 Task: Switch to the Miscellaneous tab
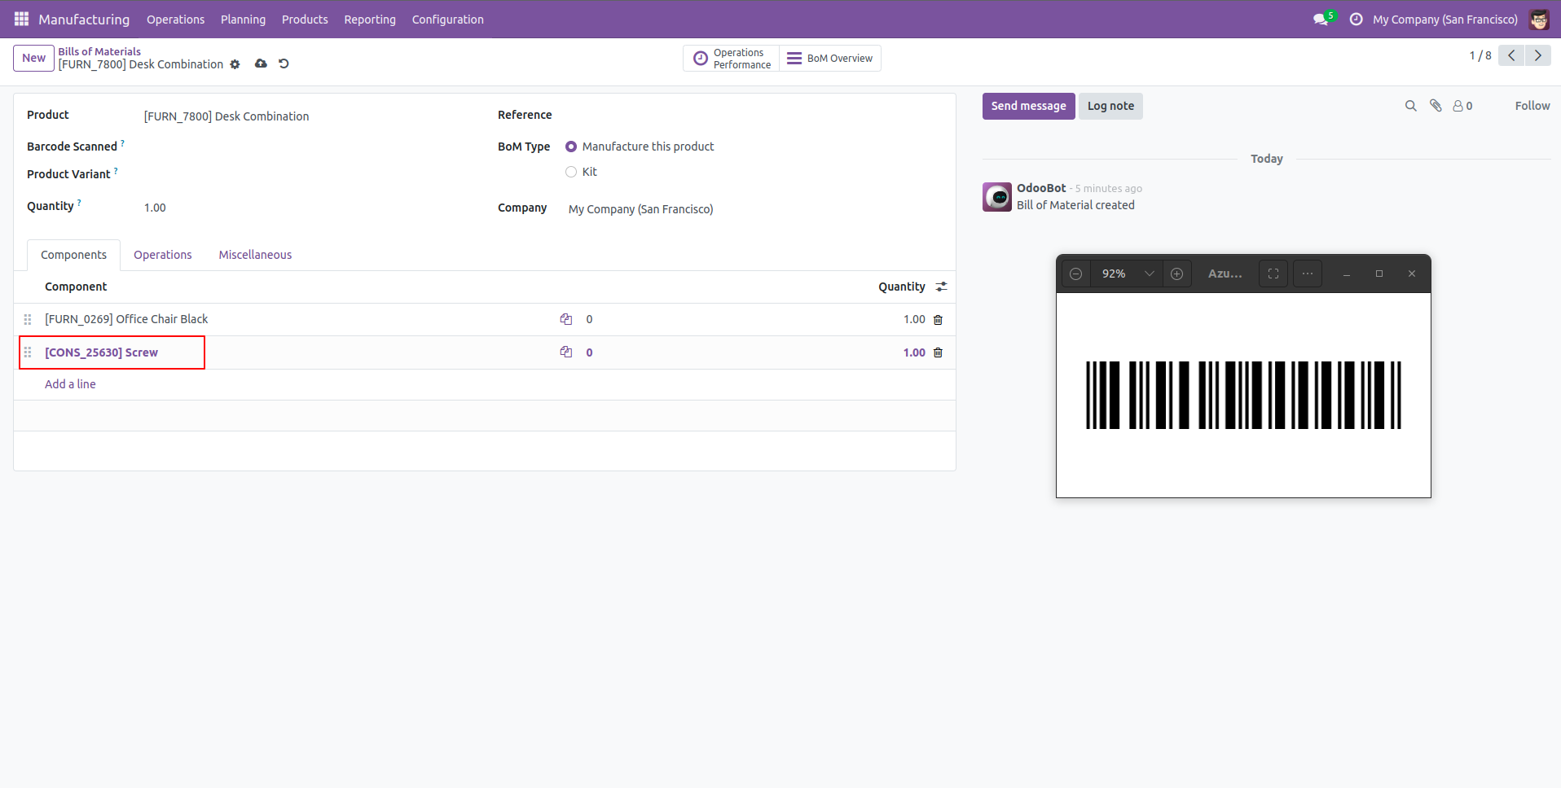(255, 255)
